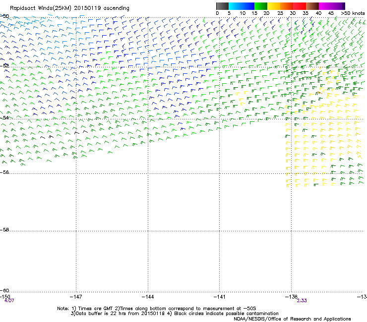This screenshot has height=322, width=367.
Task: Click the magenta 40-45 knots legend color
Action: (325, 6)
